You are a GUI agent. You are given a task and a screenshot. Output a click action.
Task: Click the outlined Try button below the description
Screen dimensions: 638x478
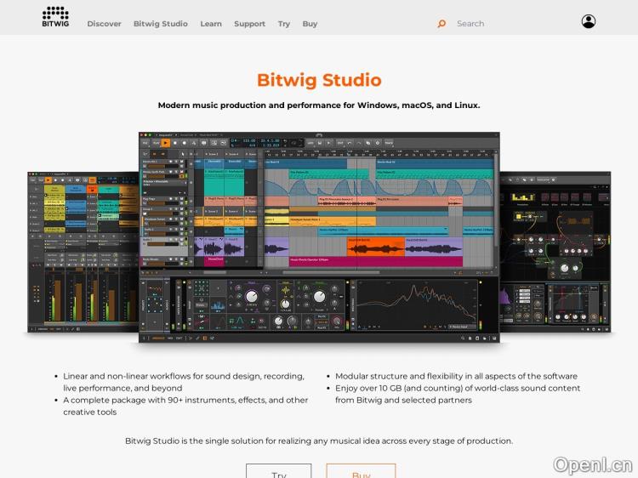(x=279, y=471)
